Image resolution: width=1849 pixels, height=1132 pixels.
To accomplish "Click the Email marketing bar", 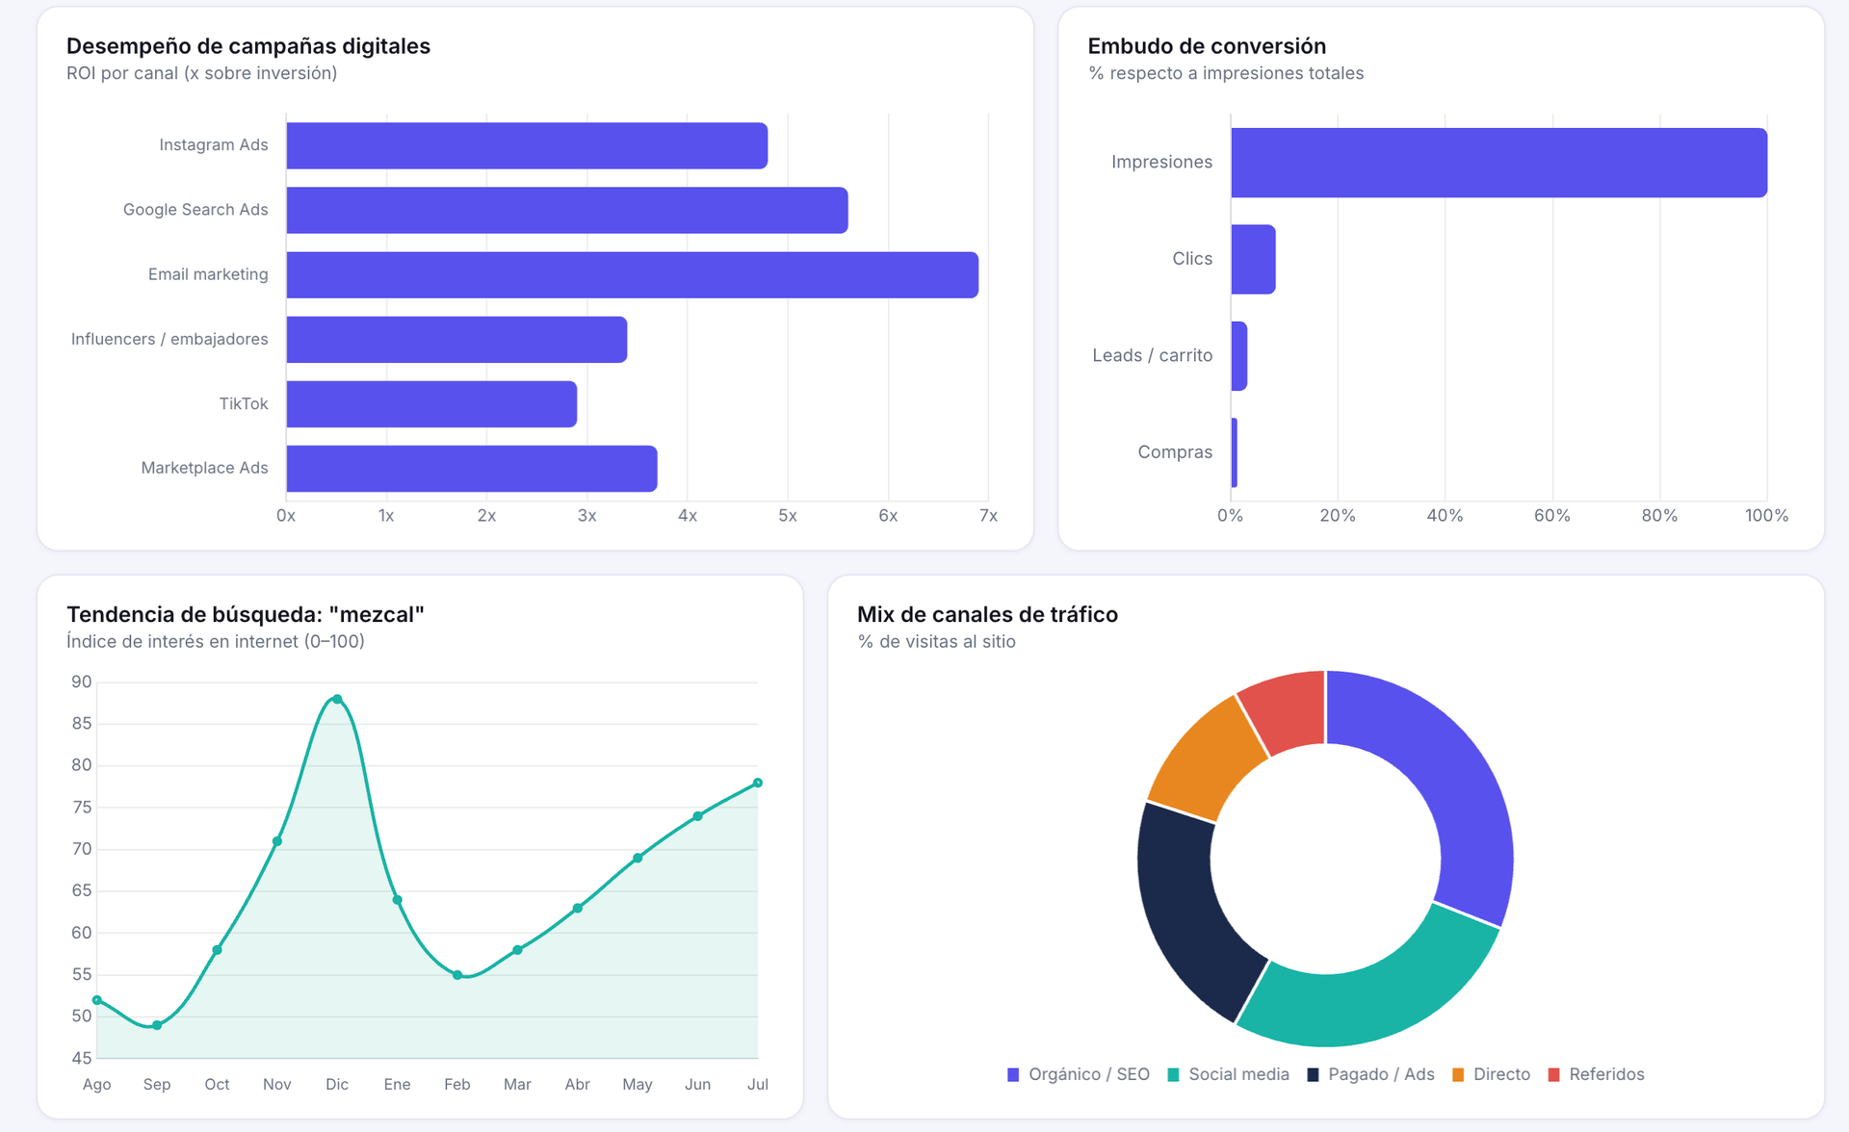I will coord(633,274).
